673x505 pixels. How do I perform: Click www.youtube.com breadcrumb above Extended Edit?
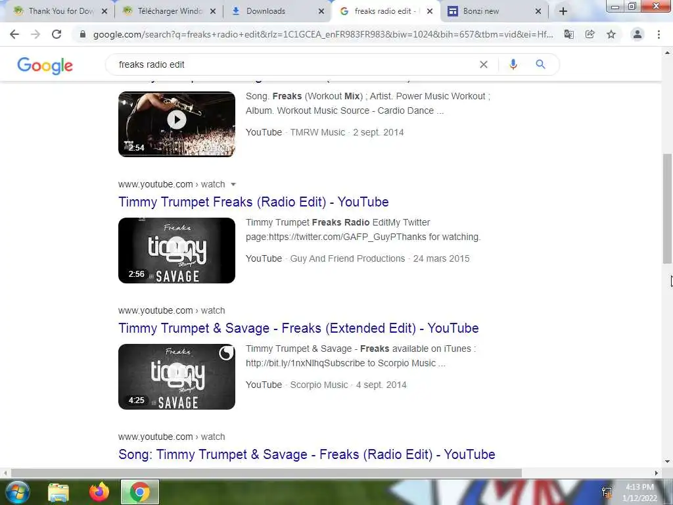(x=155, y=310)
